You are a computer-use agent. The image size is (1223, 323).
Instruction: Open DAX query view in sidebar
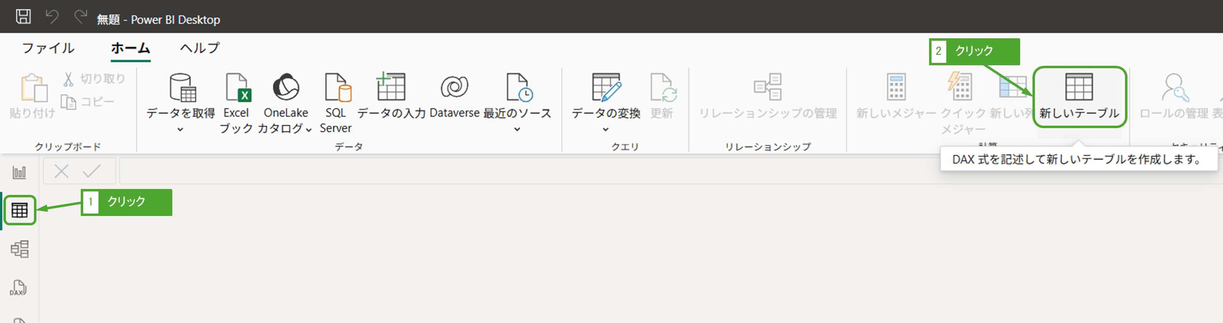[19, 288]
